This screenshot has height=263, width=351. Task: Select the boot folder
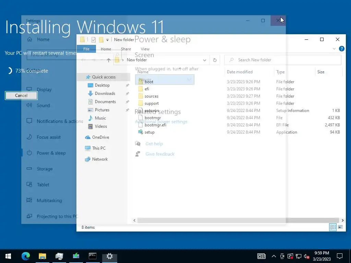pos(149,82)
